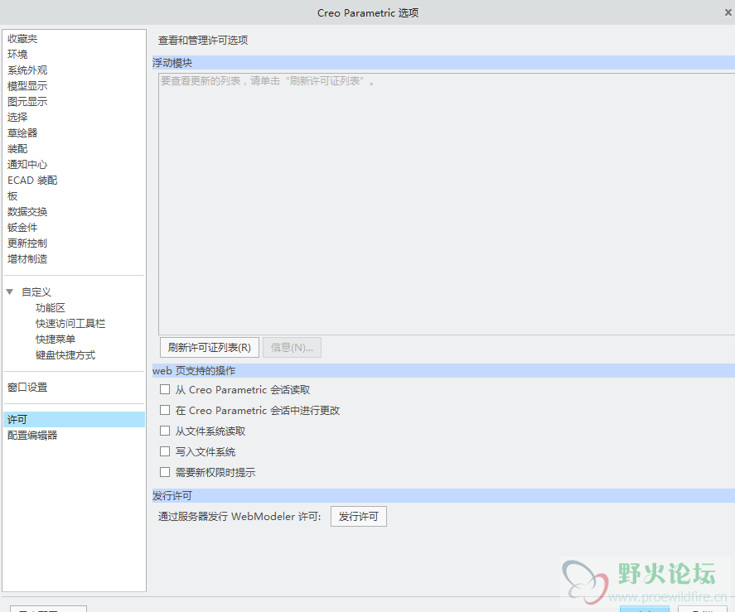Click the web 页支持的操作 section header
The height and width of the screenshot is (612, 735).
click(x=443, y=371)
